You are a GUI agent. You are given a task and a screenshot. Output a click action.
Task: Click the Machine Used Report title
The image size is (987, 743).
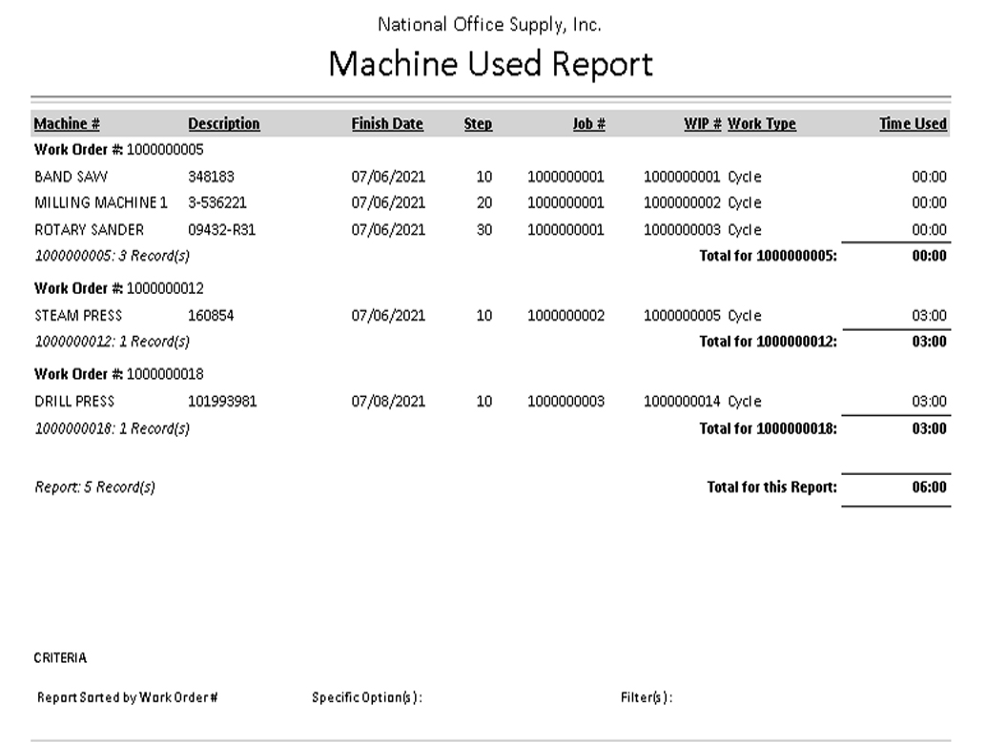(491, 64)
